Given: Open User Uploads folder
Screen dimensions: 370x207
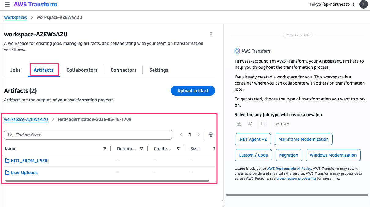Looking at the screenshot, I should coord(24,172).
